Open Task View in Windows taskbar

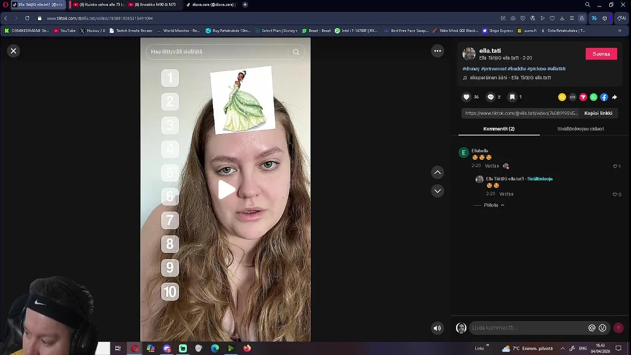118,349
